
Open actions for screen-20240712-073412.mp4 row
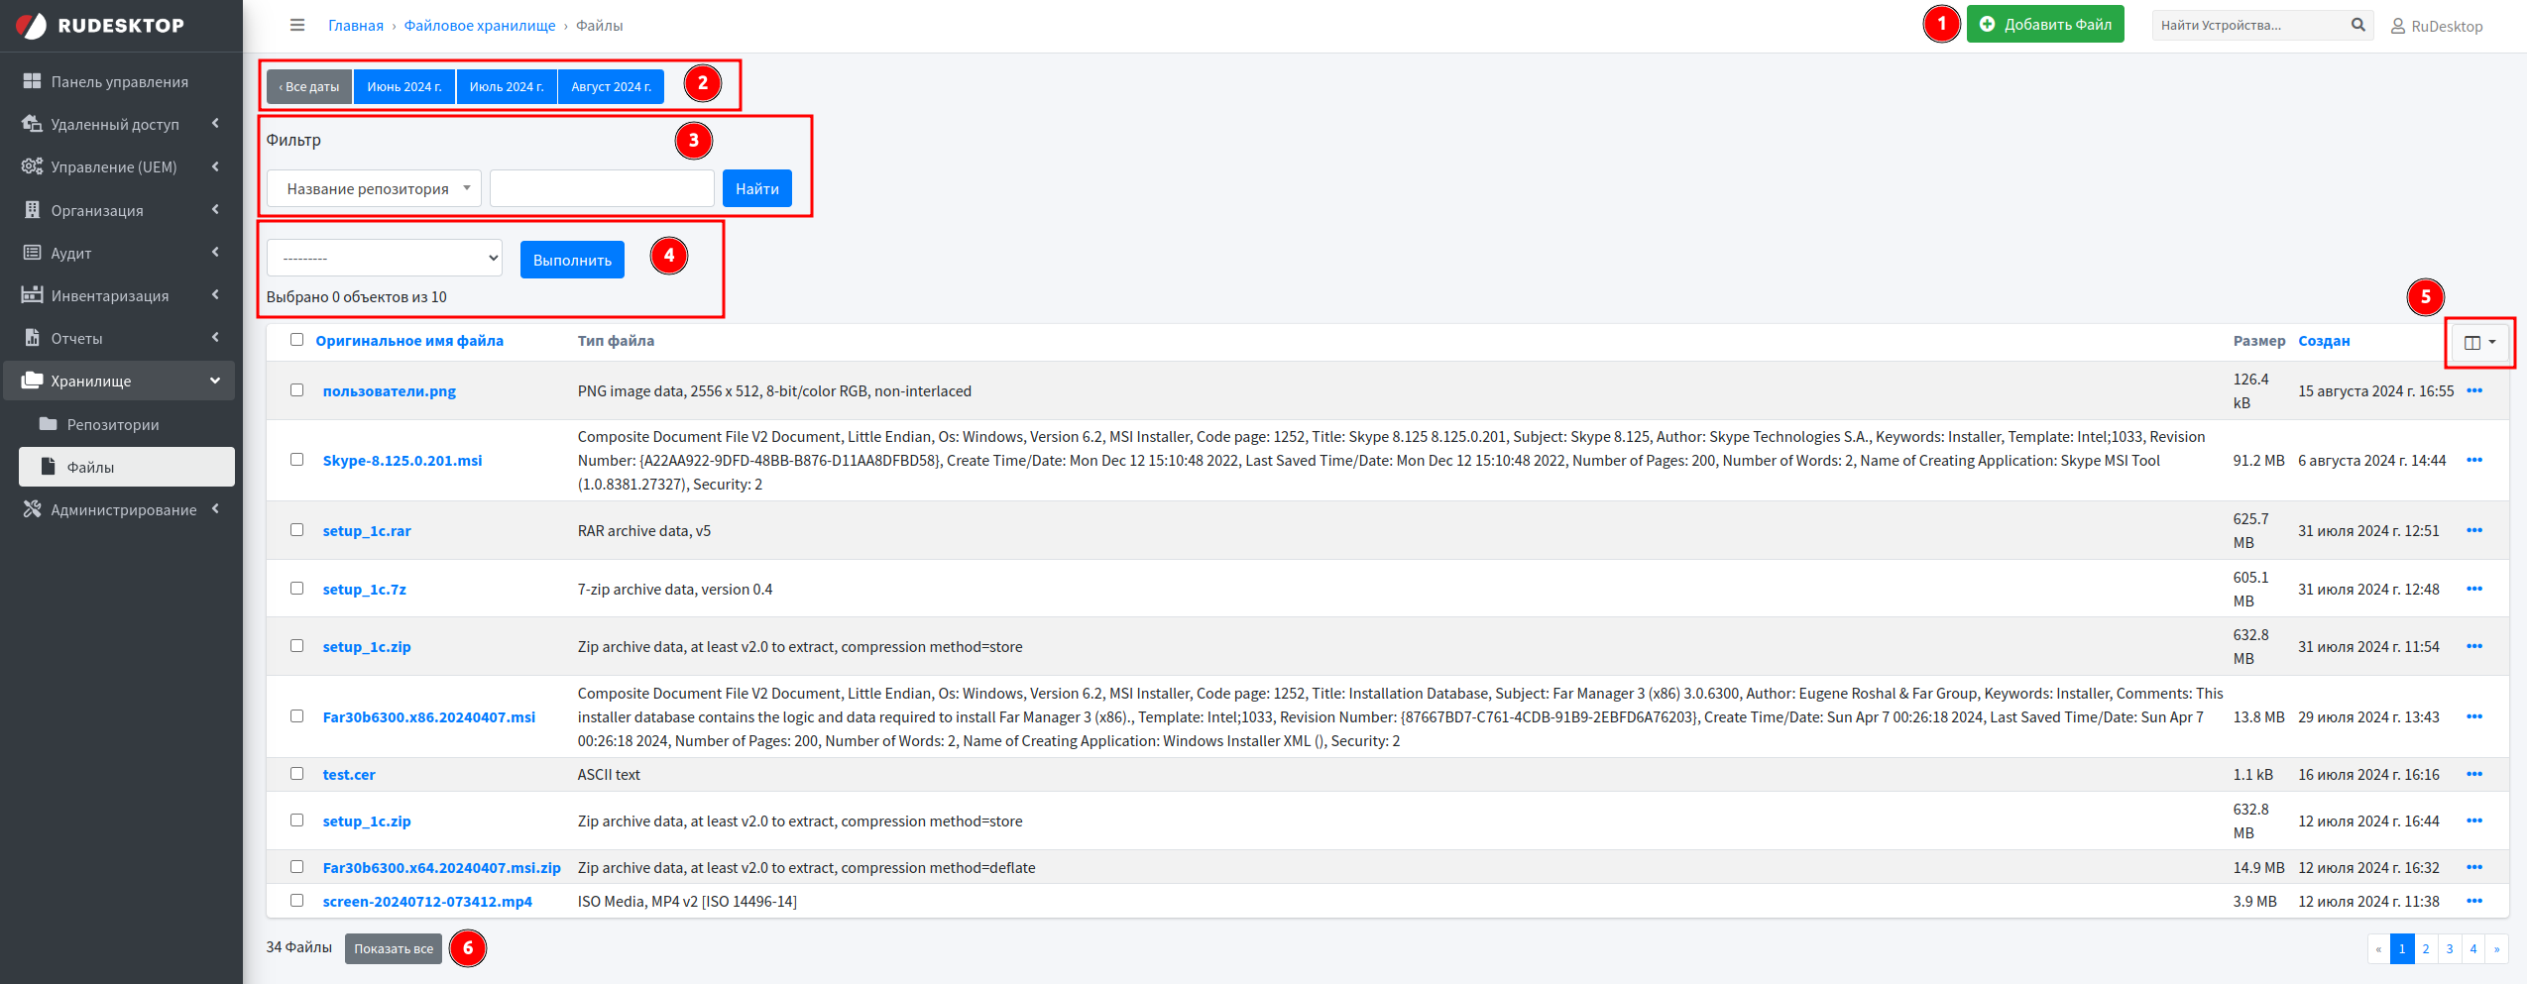tap(2473, 901)
